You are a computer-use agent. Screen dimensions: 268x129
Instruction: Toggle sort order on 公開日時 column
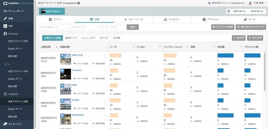(57, 47)
